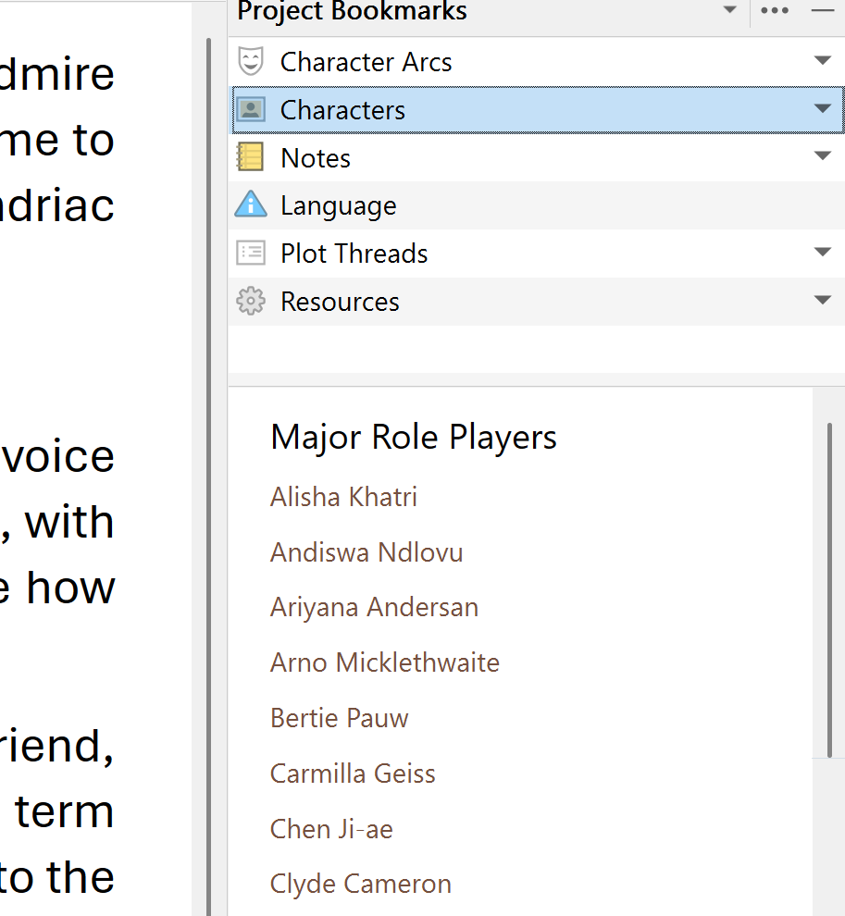Click the blue Language info triangle icon
Viewport: 845px width, 916px height.
[251, 204]
